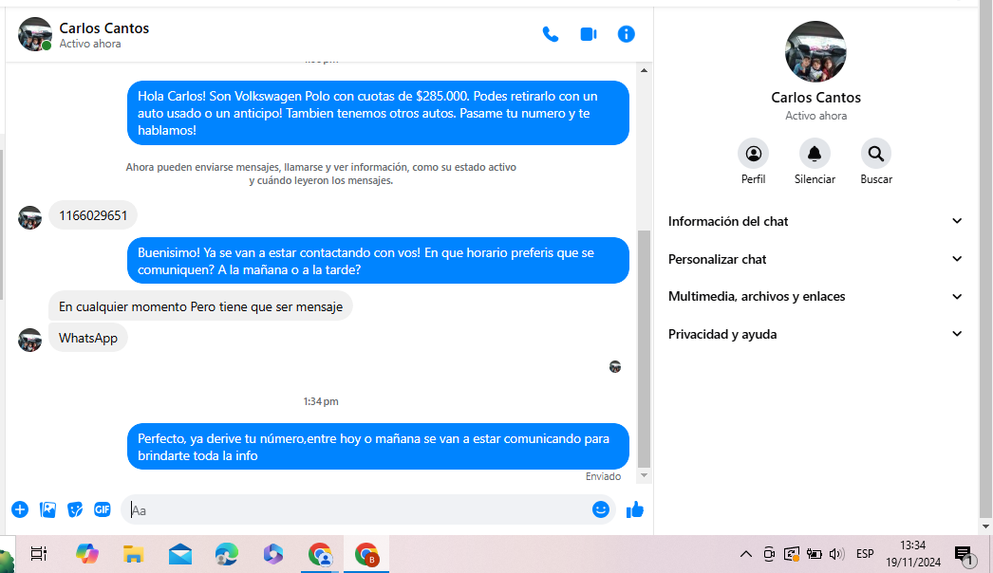Open the GIF picker

[102, 509]
